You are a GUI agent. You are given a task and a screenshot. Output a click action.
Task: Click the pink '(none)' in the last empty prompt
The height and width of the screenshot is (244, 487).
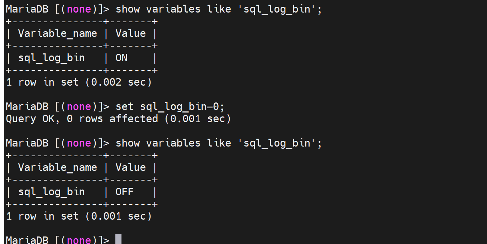78,240
